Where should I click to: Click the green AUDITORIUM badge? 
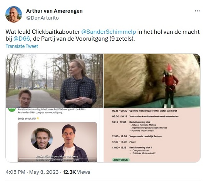point(121,160)
